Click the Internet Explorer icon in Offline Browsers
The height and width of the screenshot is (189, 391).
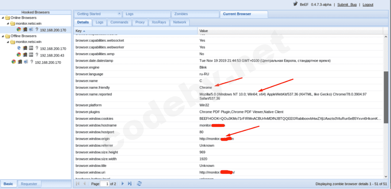click(x=19, y=48)
